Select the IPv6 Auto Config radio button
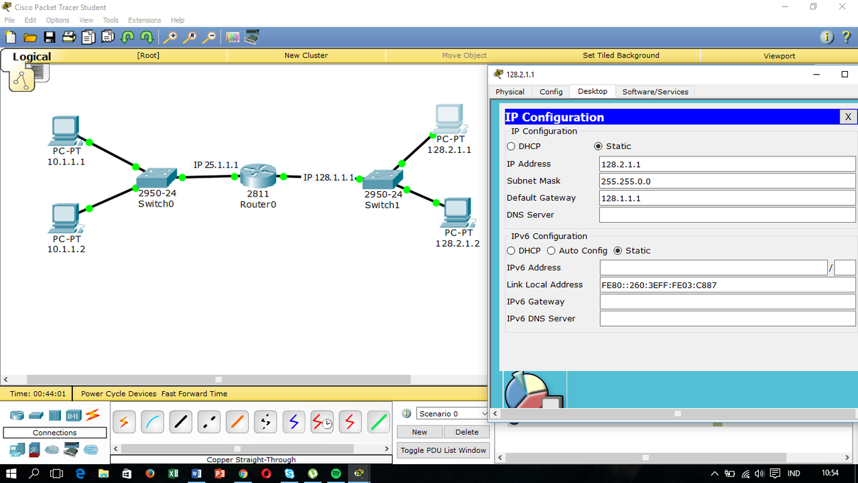The image size is (858, 483). coord(551,251)
